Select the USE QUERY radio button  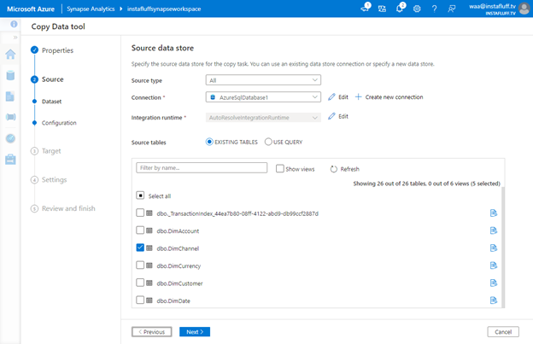click(x=268, y=142)
